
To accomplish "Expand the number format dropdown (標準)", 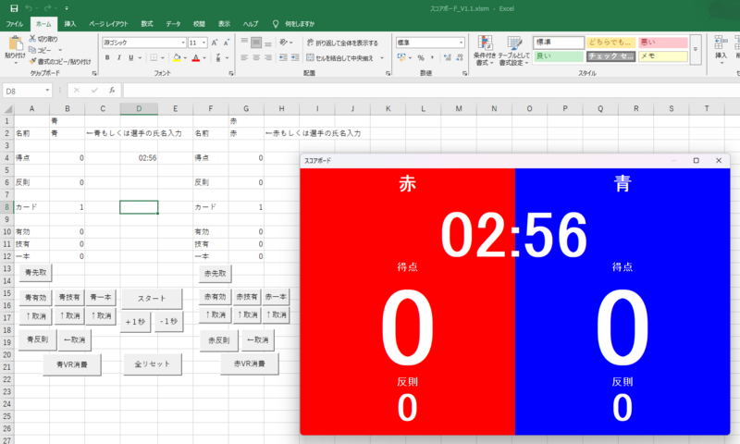I will 462,43.
